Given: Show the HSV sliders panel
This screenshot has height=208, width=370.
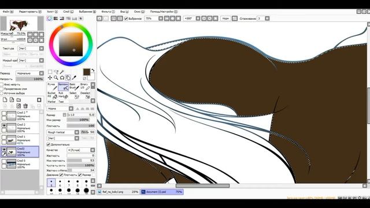Looking at the screenshot, I should (62, 18).
